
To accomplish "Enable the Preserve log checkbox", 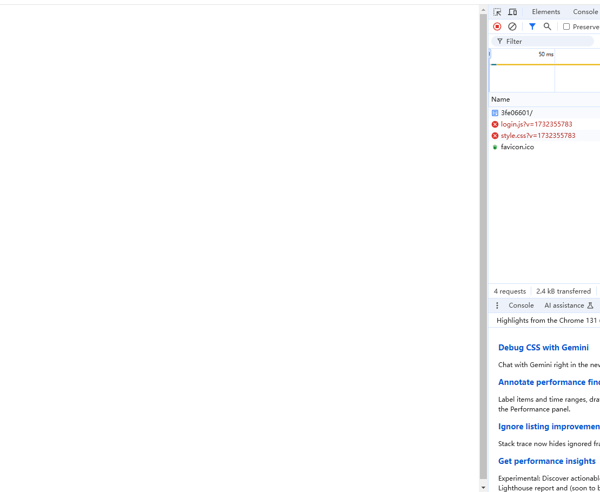I will coord(566,26).
